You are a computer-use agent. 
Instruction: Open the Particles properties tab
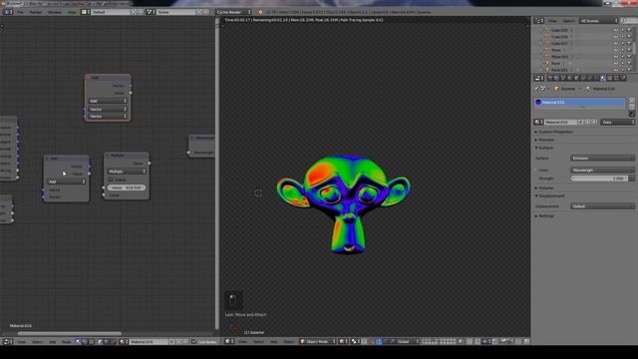pos(616,78)
